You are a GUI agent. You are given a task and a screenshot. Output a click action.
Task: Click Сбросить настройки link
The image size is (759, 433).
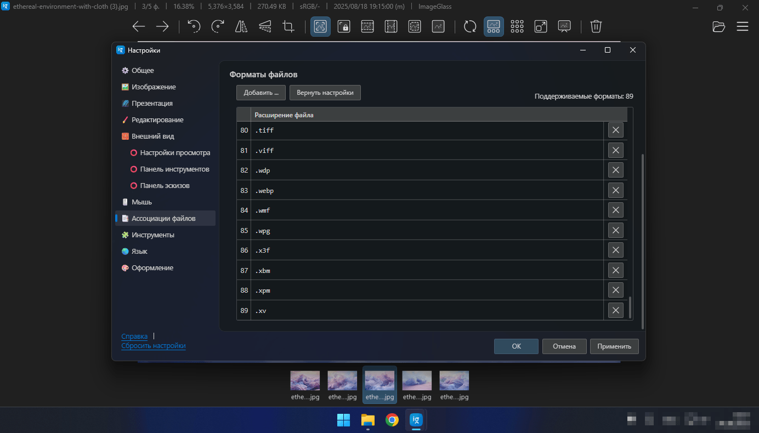tap(154, 346)
